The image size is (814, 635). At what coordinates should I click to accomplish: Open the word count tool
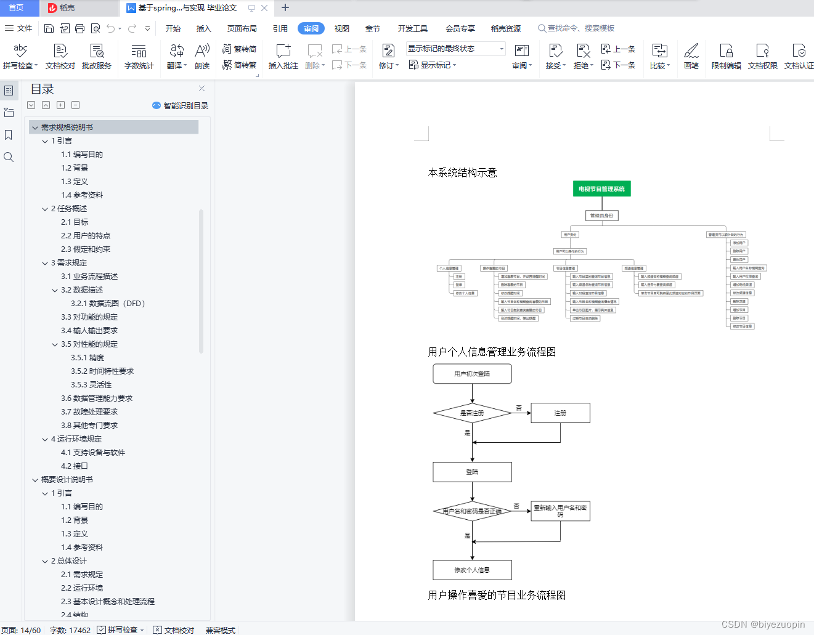(139, 56)
